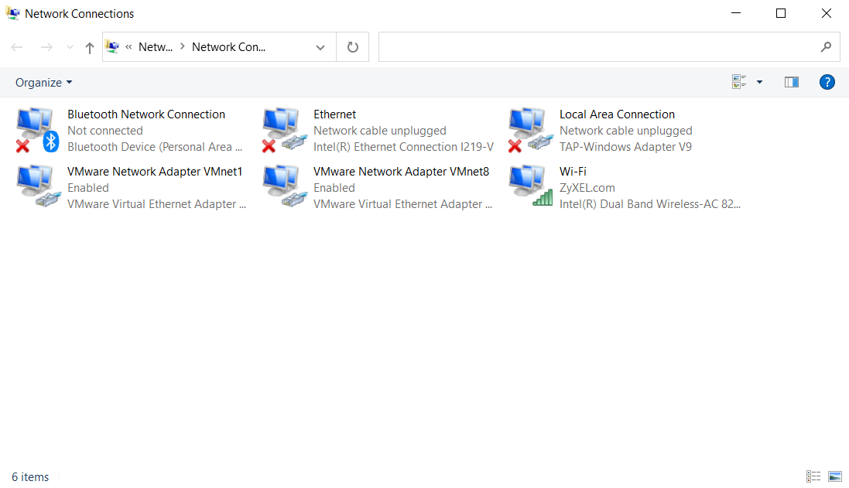
Task: Click the 'Not connected' status text
Action: tap(105, 131)
